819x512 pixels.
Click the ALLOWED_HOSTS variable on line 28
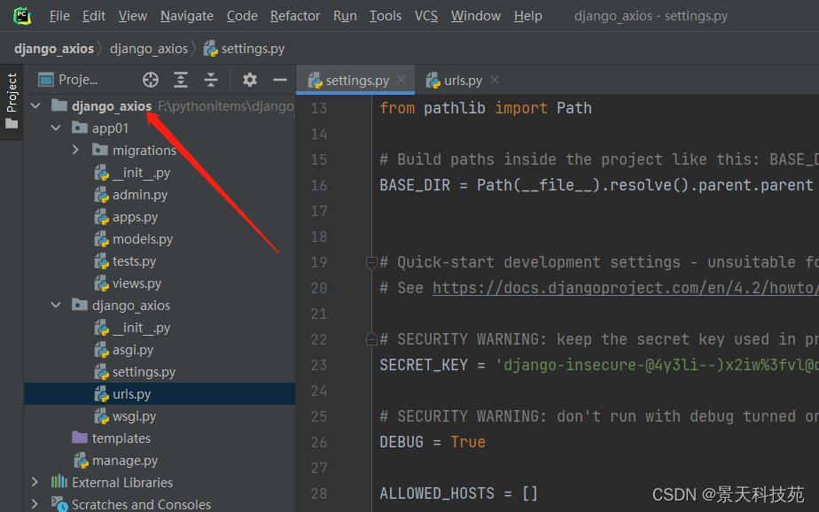click(x=437, y=493)
